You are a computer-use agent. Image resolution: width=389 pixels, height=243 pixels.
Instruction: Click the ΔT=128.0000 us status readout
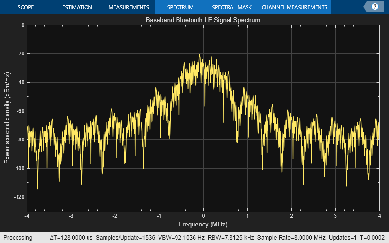(72, 238)
